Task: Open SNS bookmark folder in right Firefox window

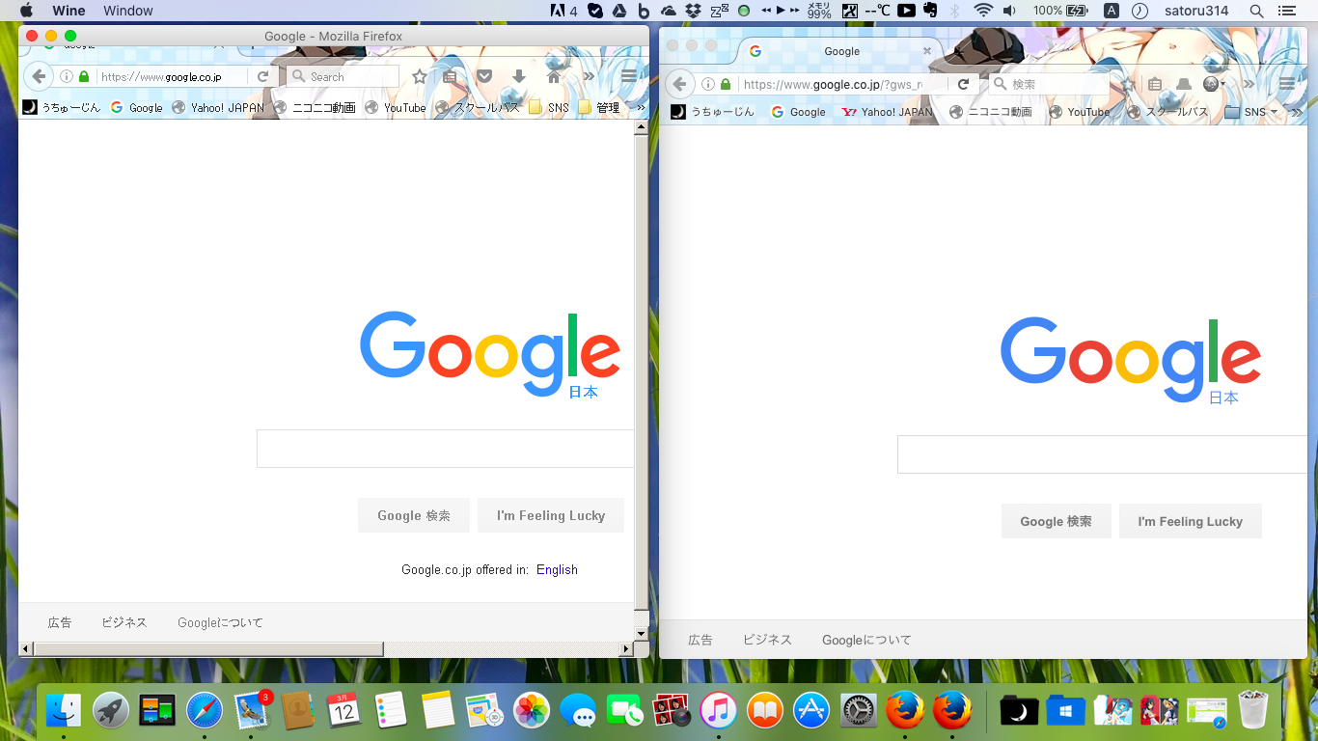Action: click(x=1249, y=112)
